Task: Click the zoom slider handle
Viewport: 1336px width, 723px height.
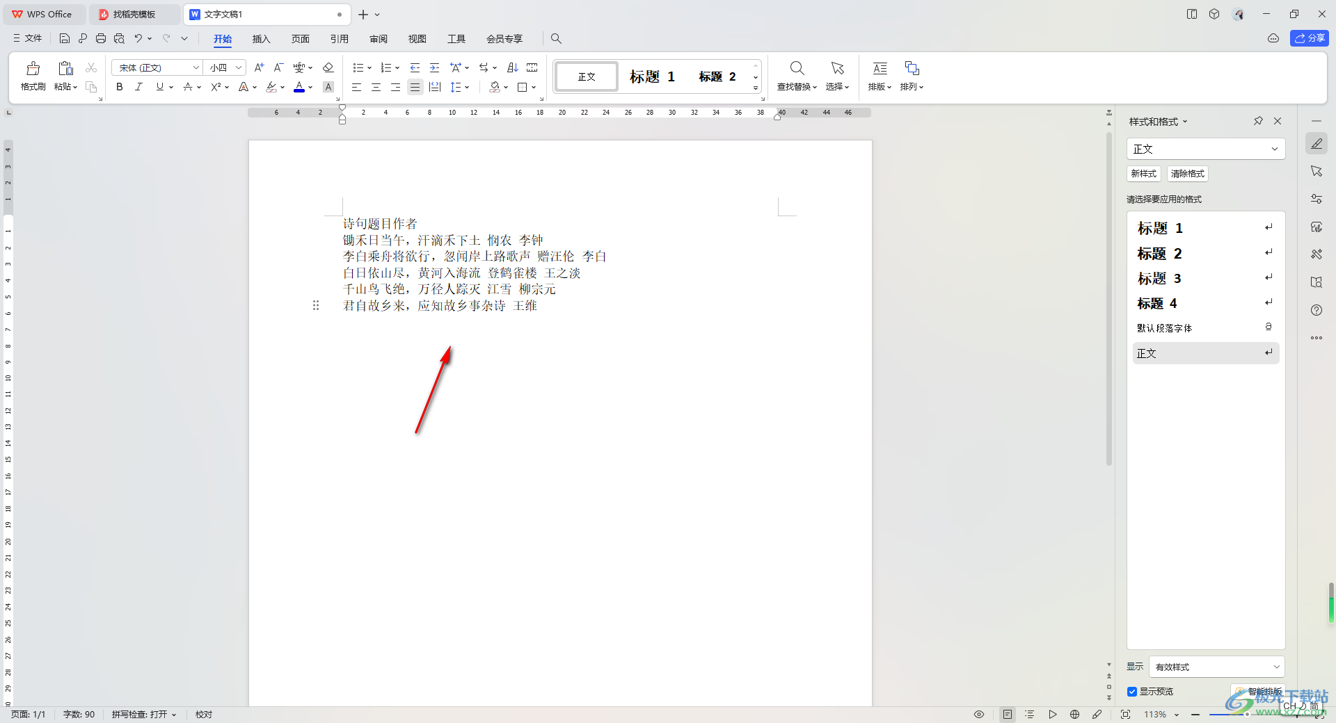Action: pyautogui.click(x=1247, y=714)
